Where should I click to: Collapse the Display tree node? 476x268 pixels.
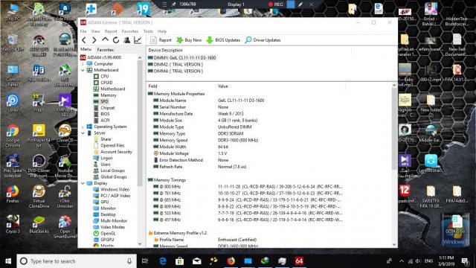83,183
